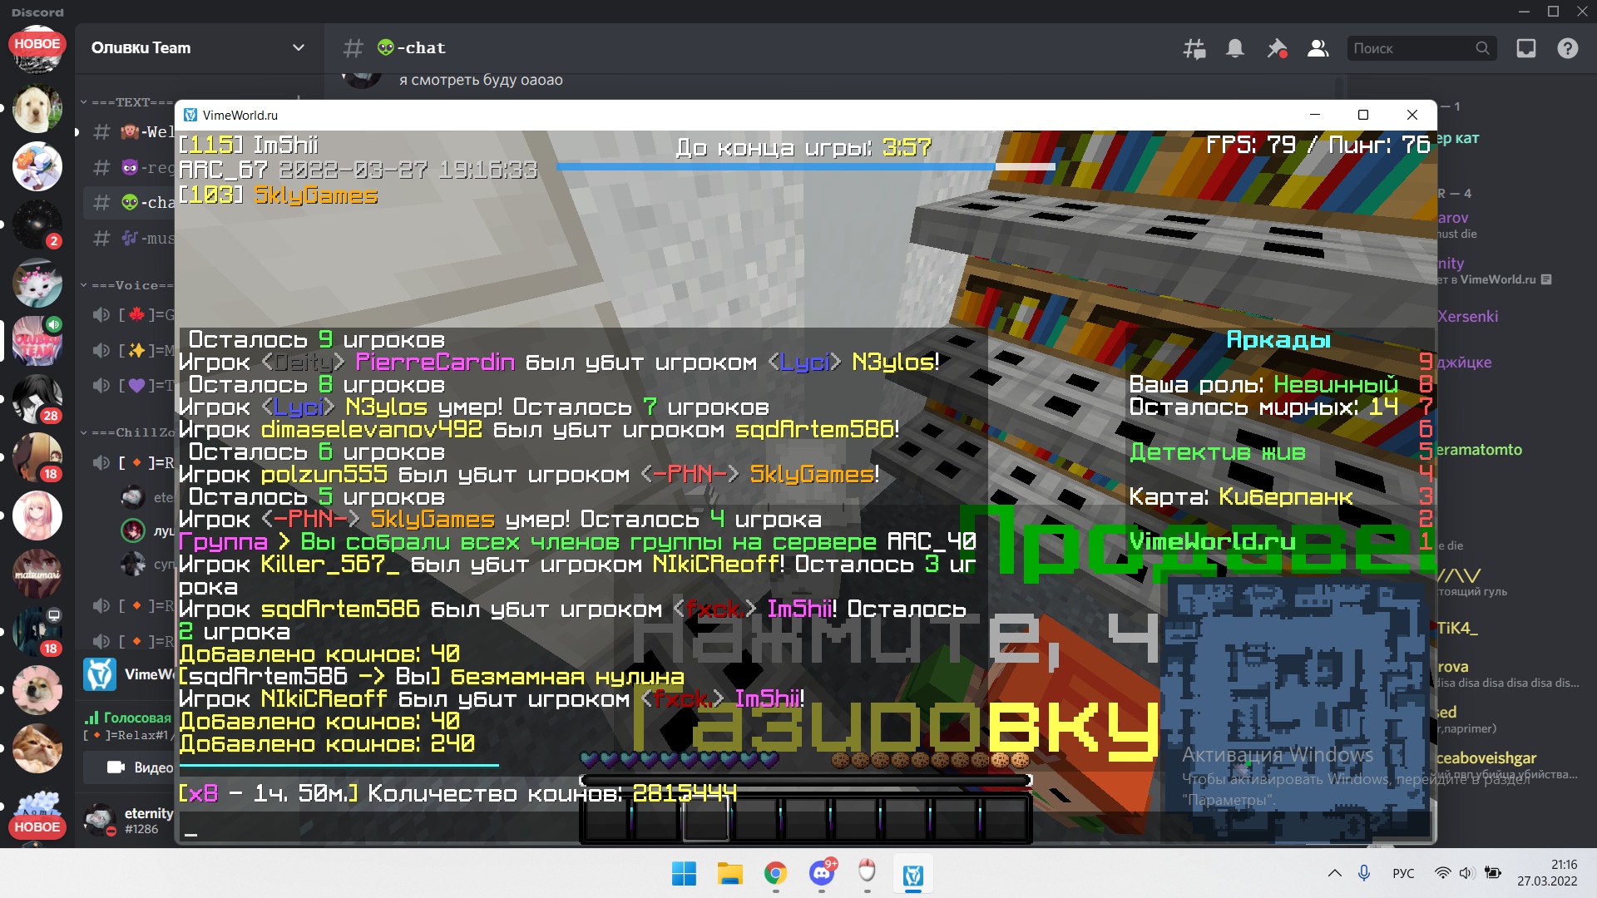Open the Inbox icon
The height and width of the screenshot is (898, 1597).
[x=1526, y=48]
